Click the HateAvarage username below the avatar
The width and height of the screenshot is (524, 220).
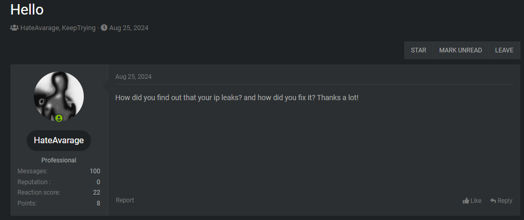pos(59,141)
